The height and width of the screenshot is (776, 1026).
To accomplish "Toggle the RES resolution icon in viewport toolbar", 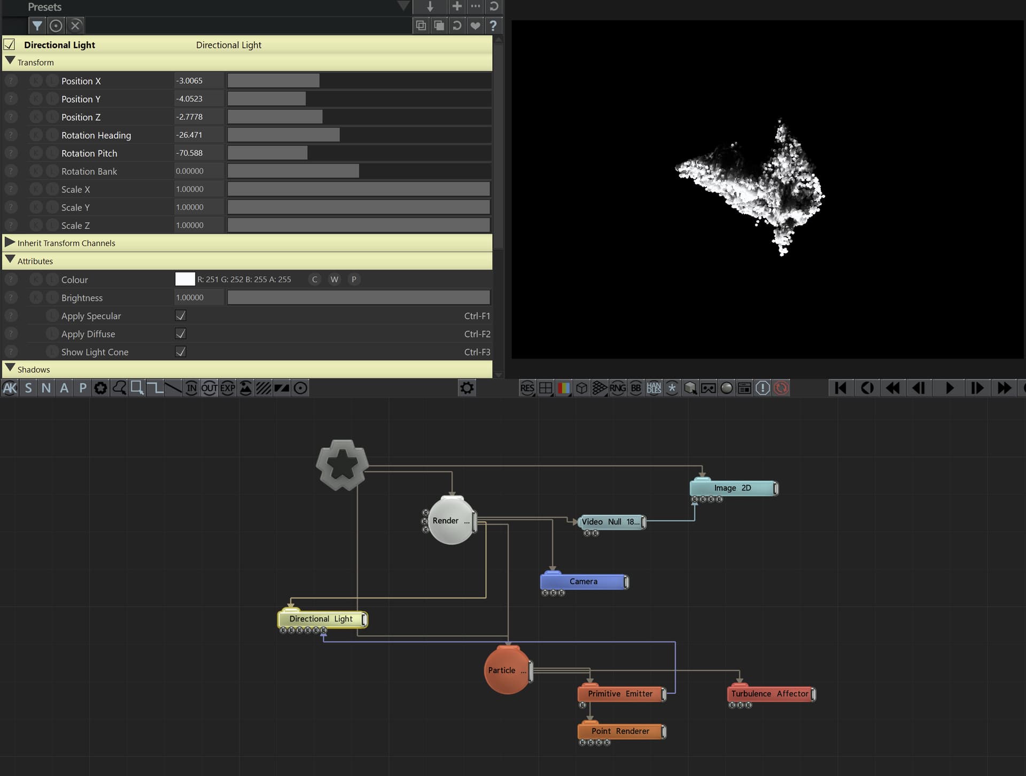I will [x=527, y=388].
